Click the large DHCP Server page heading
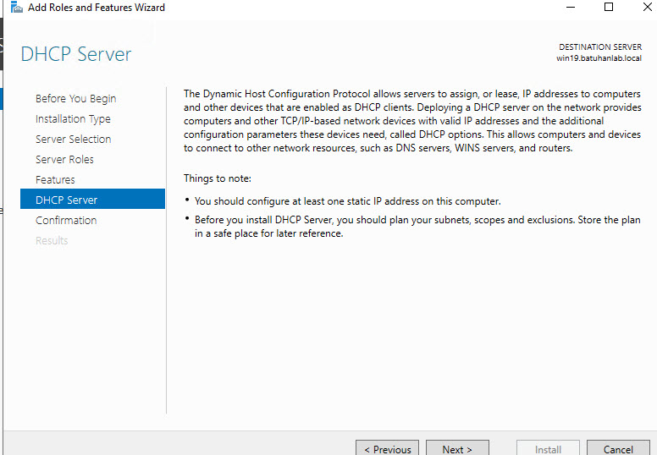The width and height of the screenshot is (657, 455). 76,54
